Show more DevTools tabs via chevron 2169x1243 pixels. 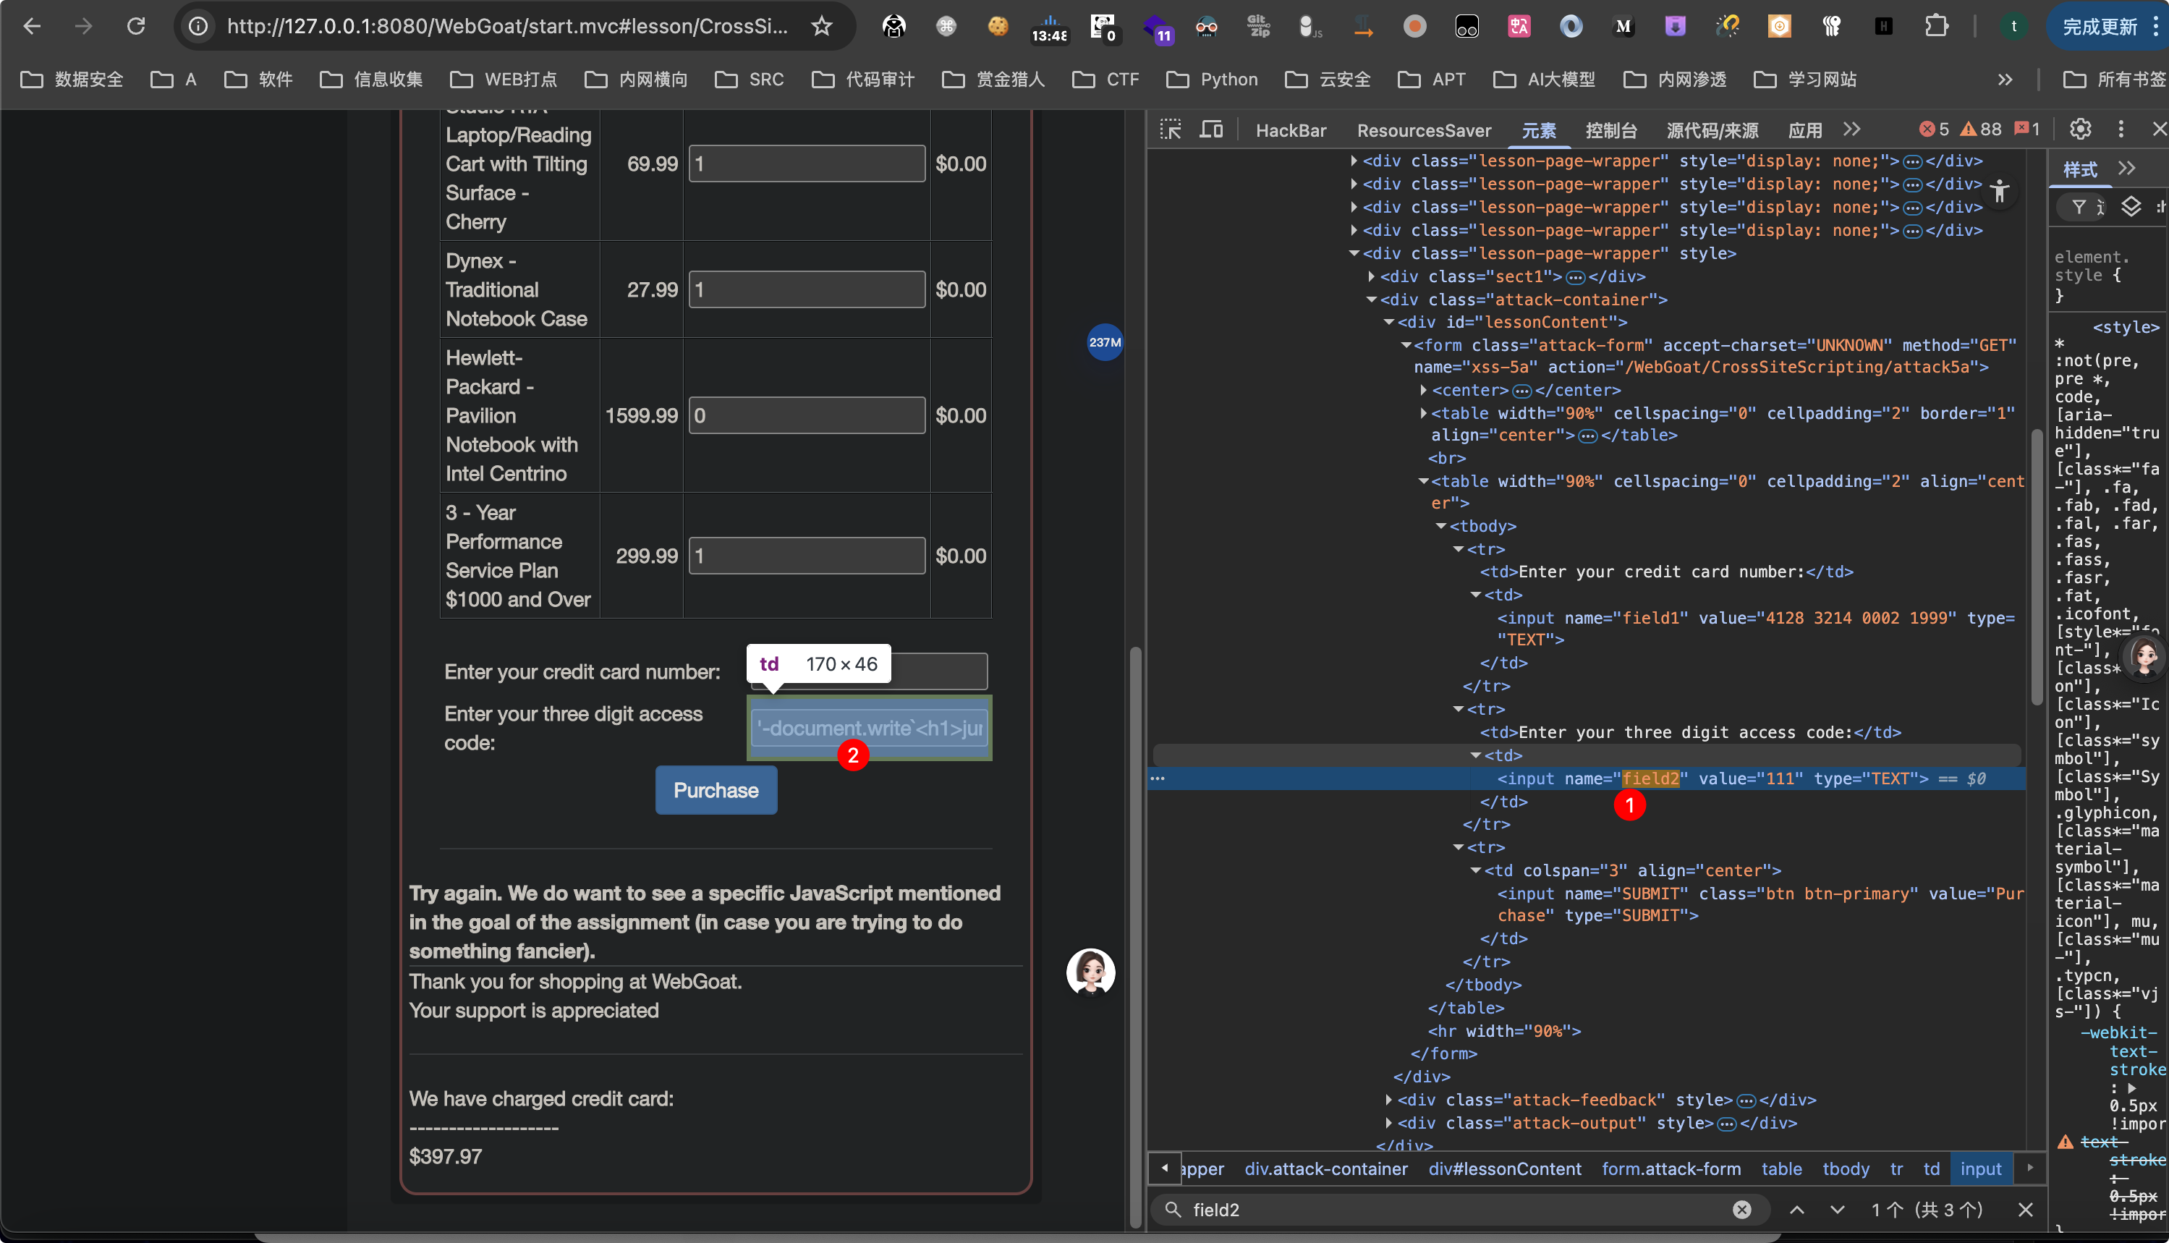[x=1851, y=130]
